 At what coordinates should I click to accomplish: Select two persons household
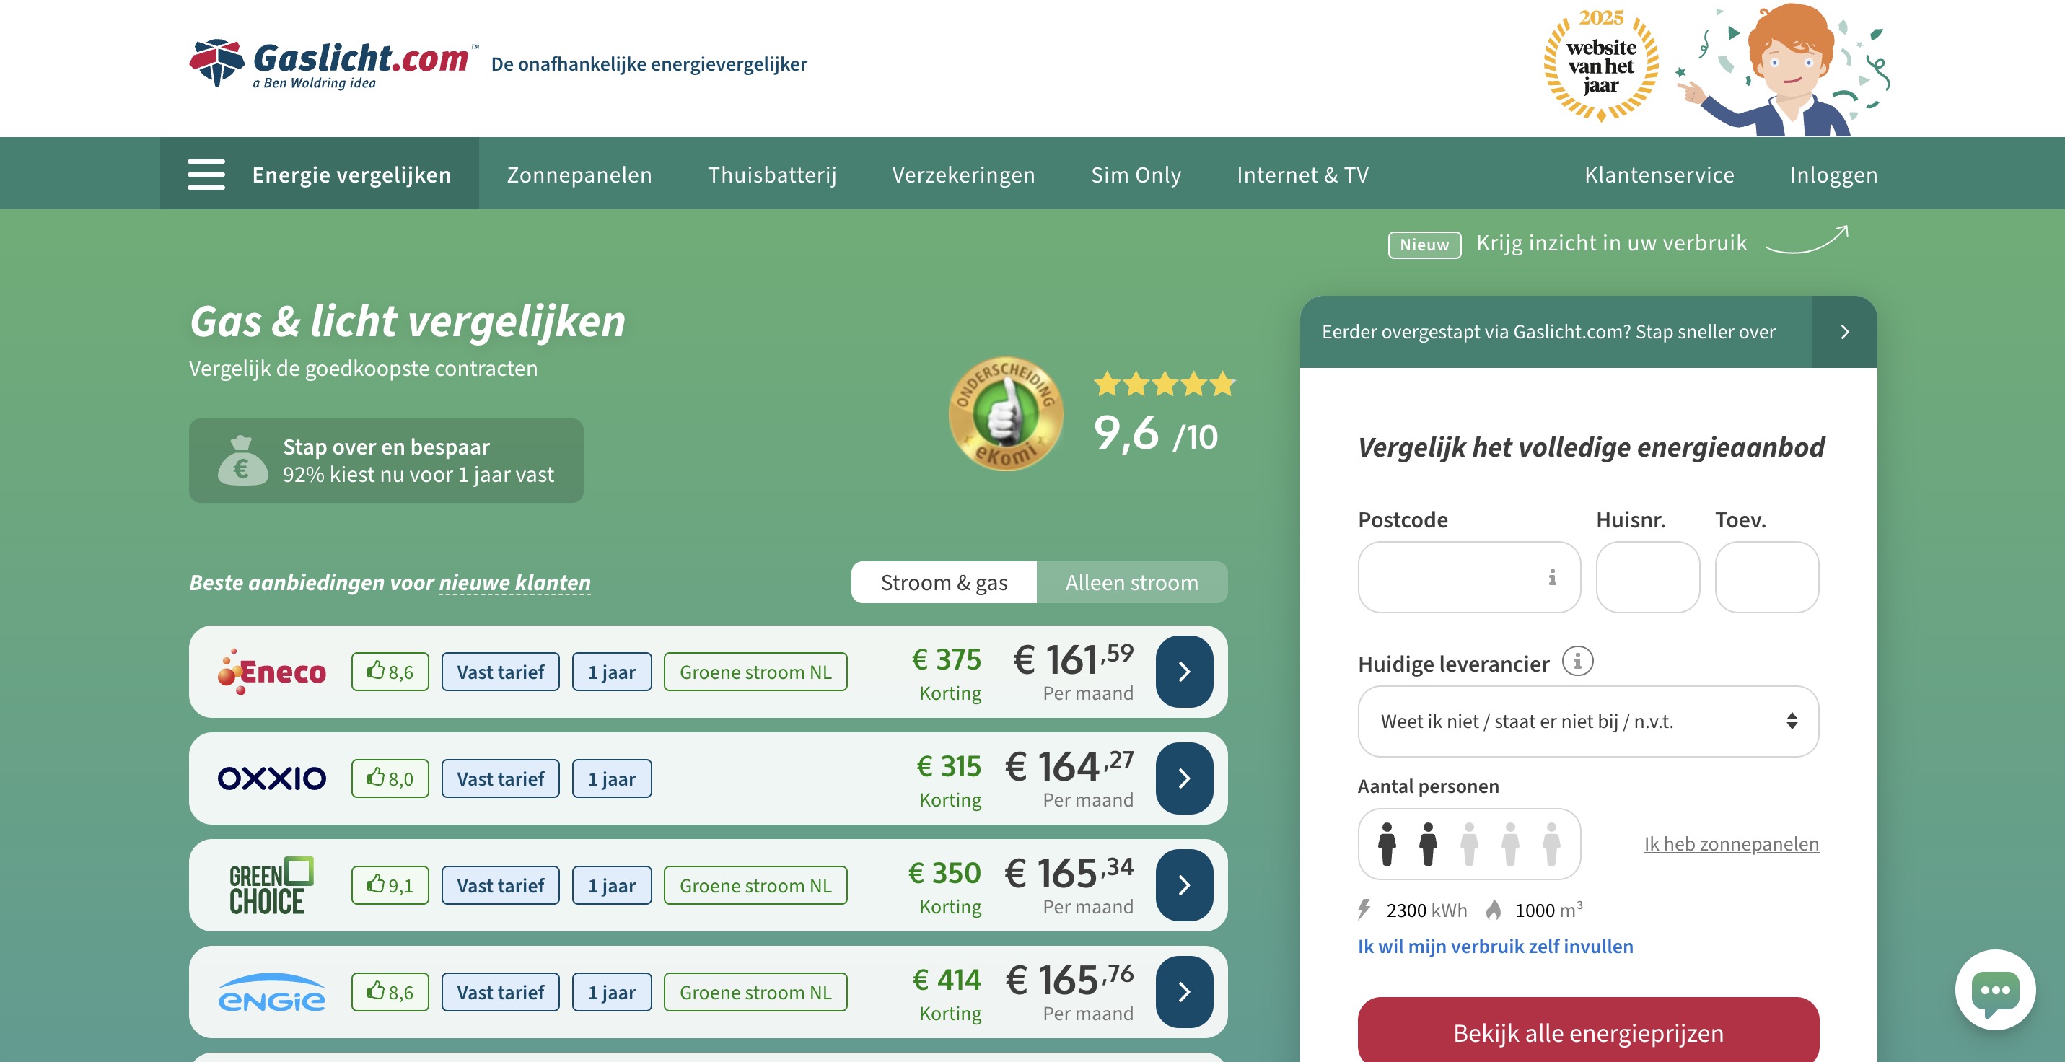click(x=1428, y=844)
